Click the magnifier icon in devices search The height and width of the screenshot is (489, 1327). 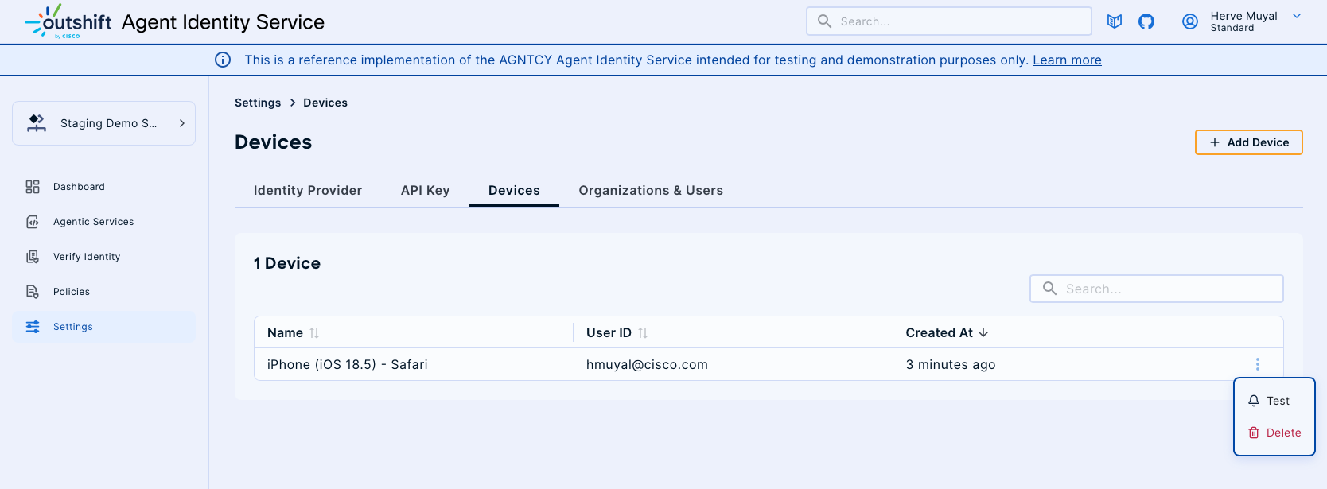1050,289
